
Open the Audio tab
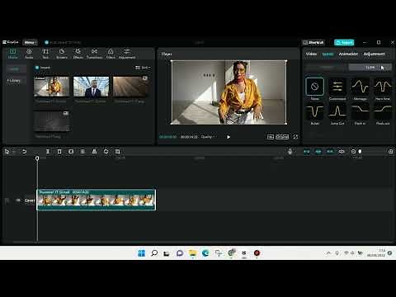29,54
